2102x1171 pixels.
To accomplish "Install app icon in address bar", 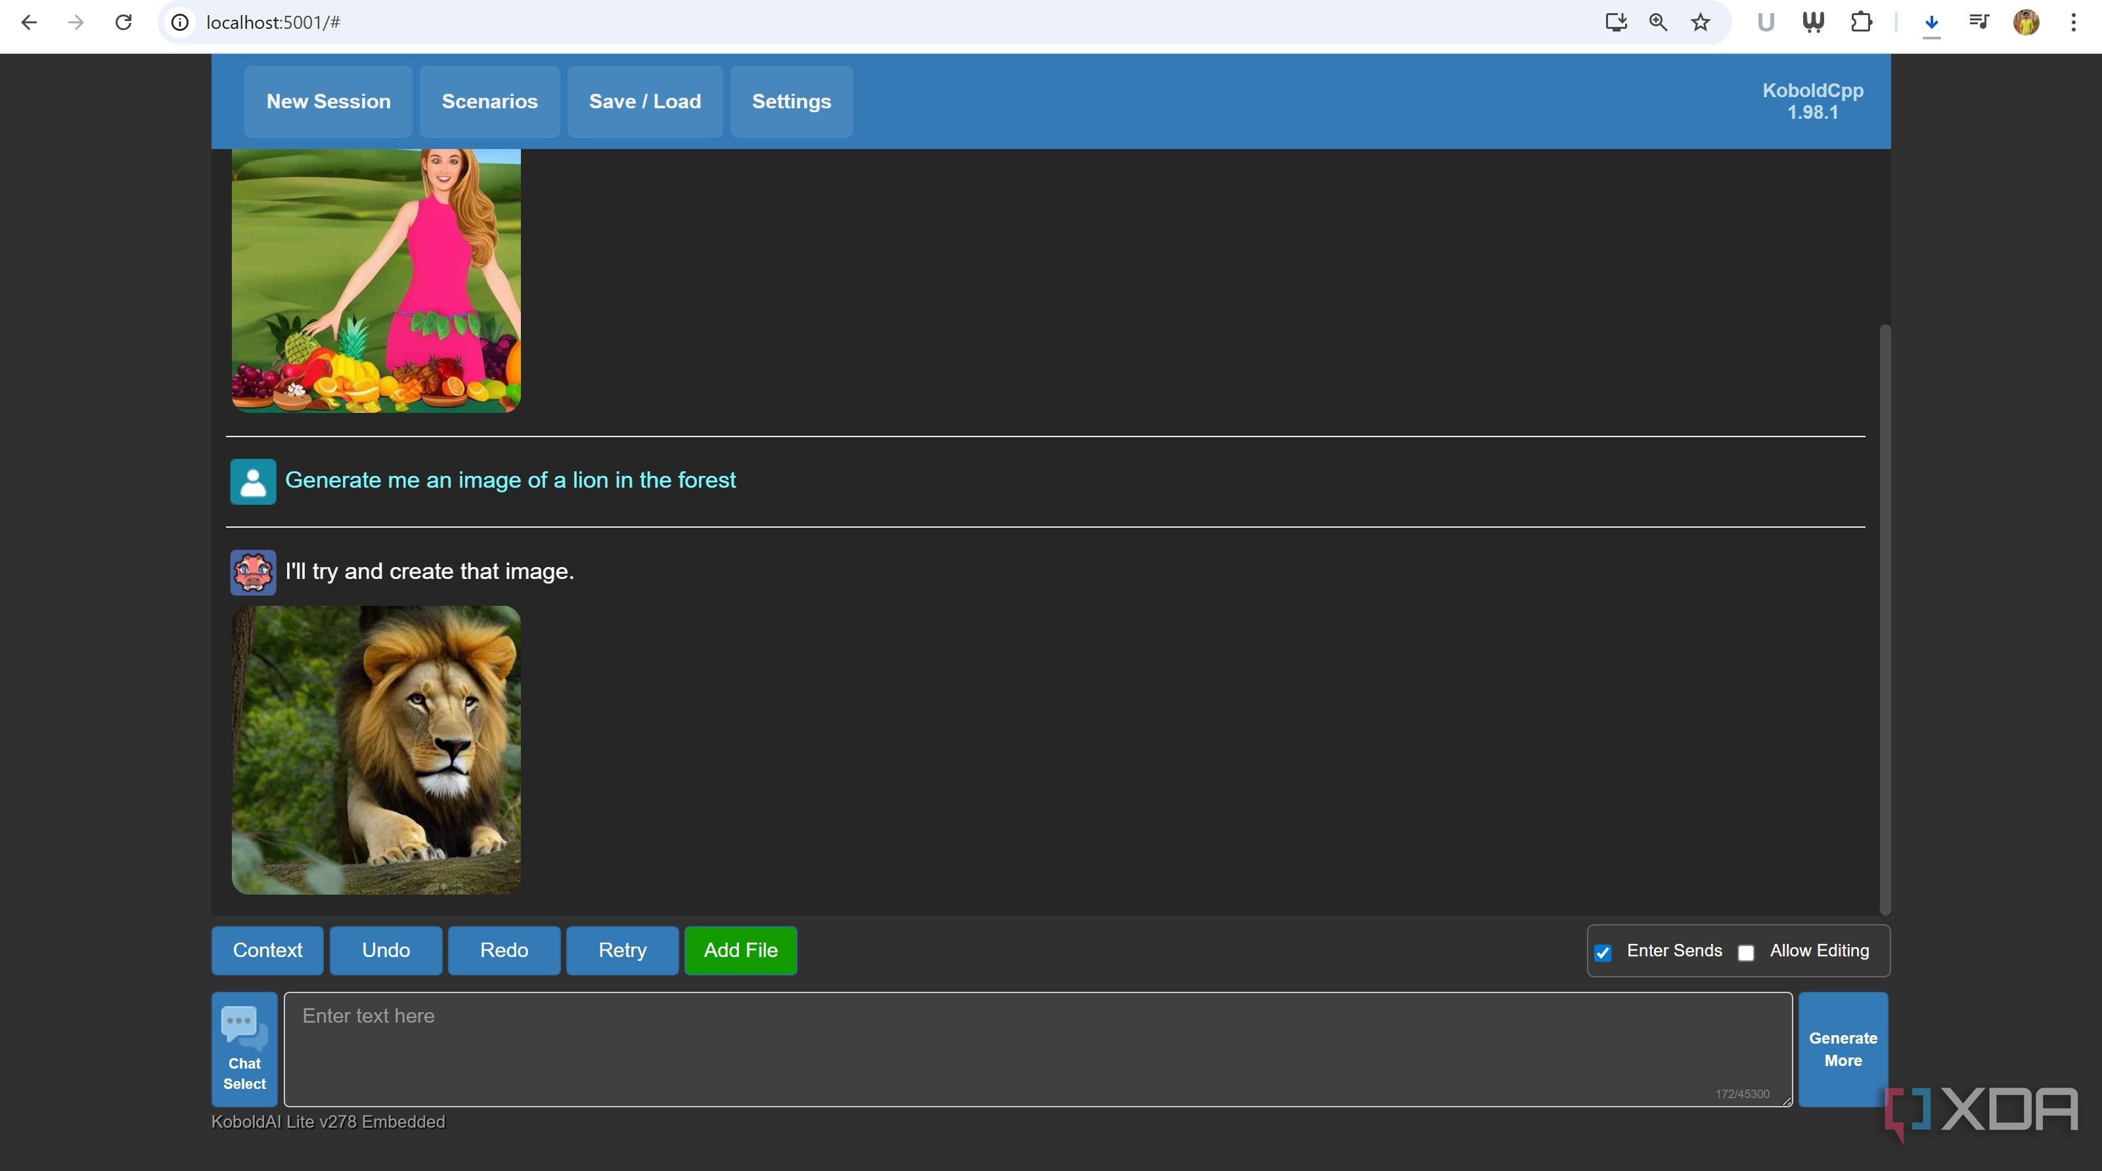I will (1616, 23).
